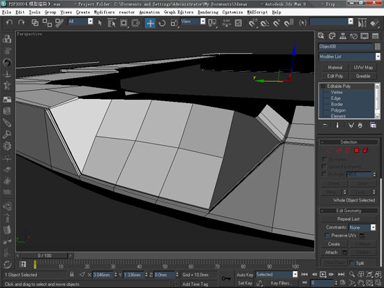
Task: Click the Repeat Last button
Action: point(348,219)
